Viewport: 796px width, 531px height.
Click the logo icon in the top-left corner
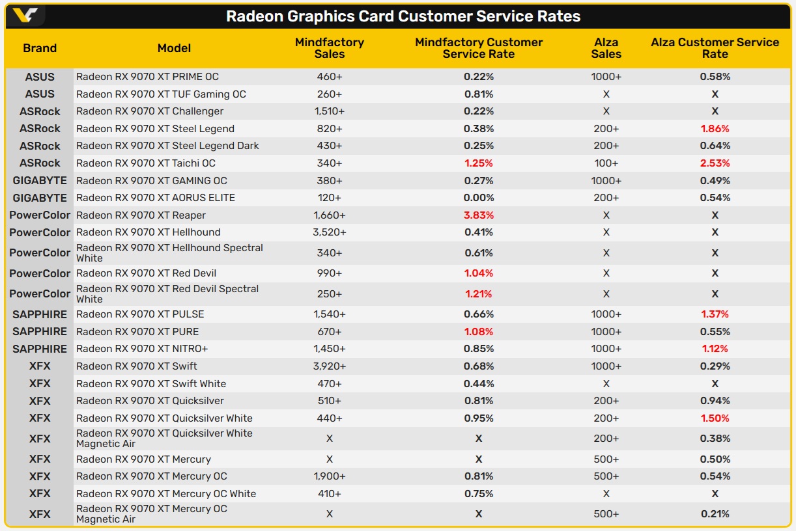[25, 16]
